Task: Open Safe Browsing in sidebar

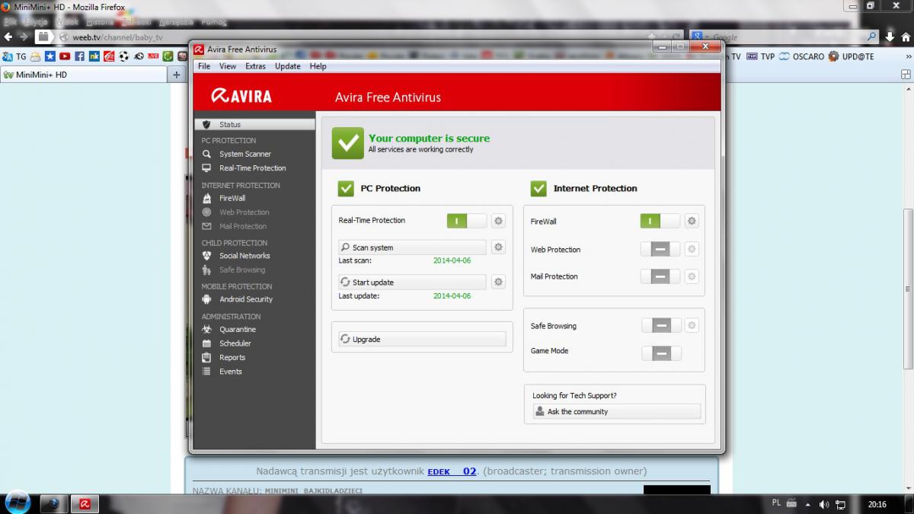Action: pos(242,270)
